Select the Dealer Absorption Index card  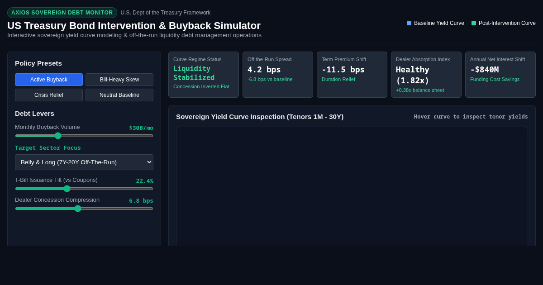[x=426, y=75]
